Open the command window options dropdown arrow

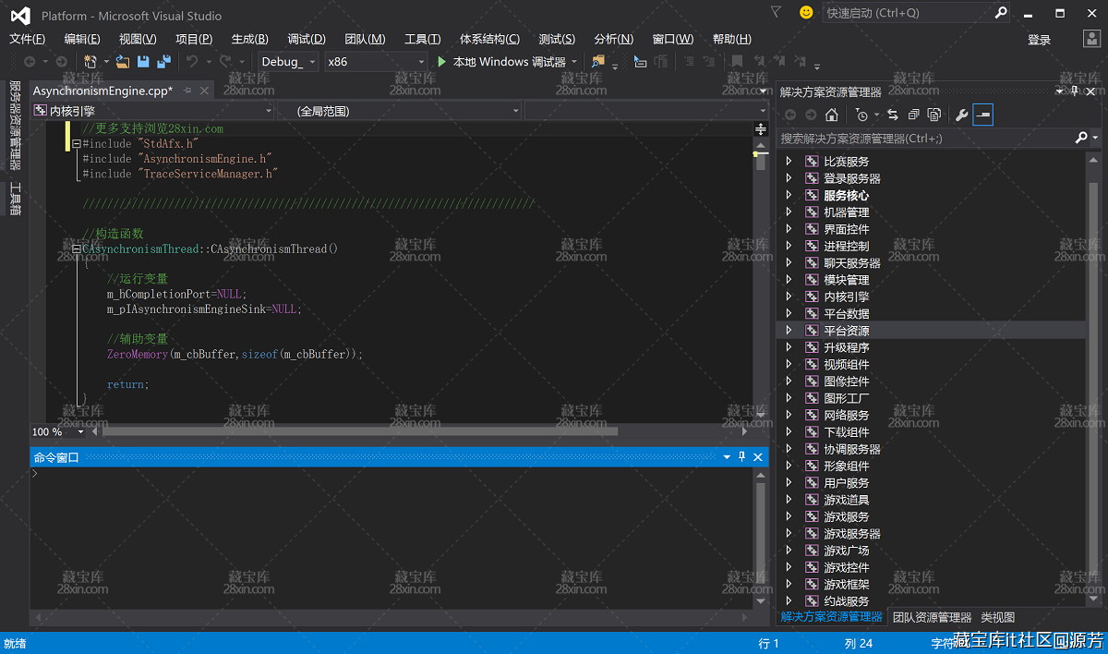[x=727, y=457]
